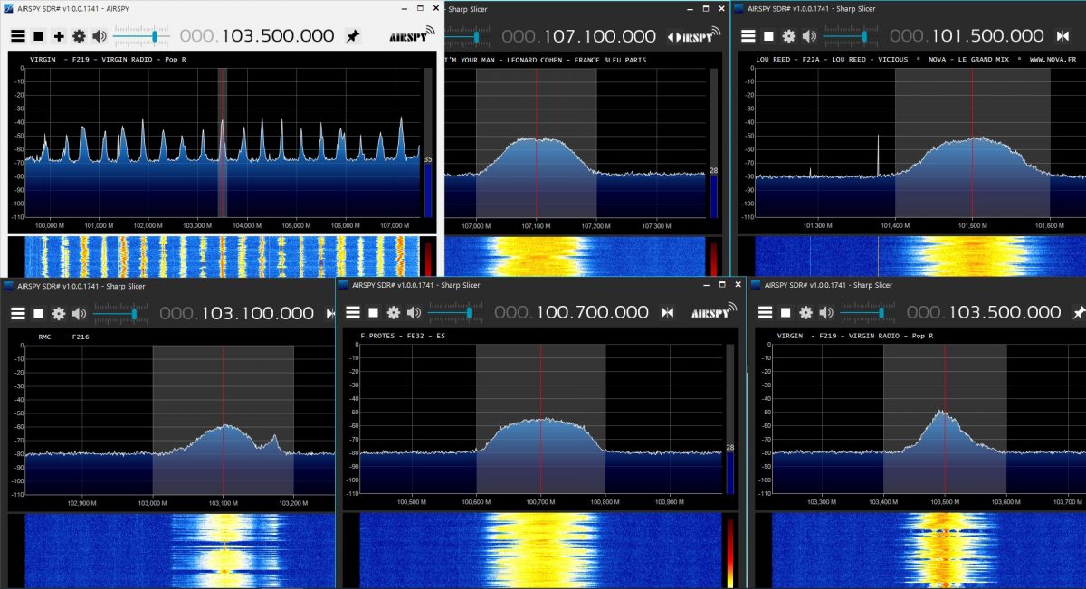
Task: Mute the speaker in the 101.500.000 slicer
Action: pyautogui.click(x=809, y=36)
